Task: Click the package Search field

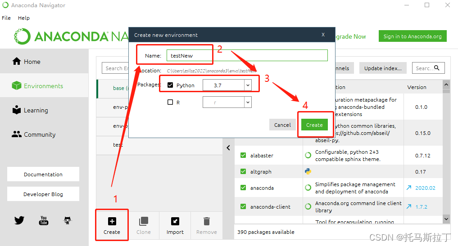Action: pos(428,68)
